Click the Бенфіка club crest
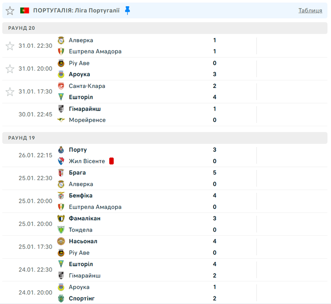The height and width of the screenshot is (304, 331). pyautogui.click(x=61, y=196)
